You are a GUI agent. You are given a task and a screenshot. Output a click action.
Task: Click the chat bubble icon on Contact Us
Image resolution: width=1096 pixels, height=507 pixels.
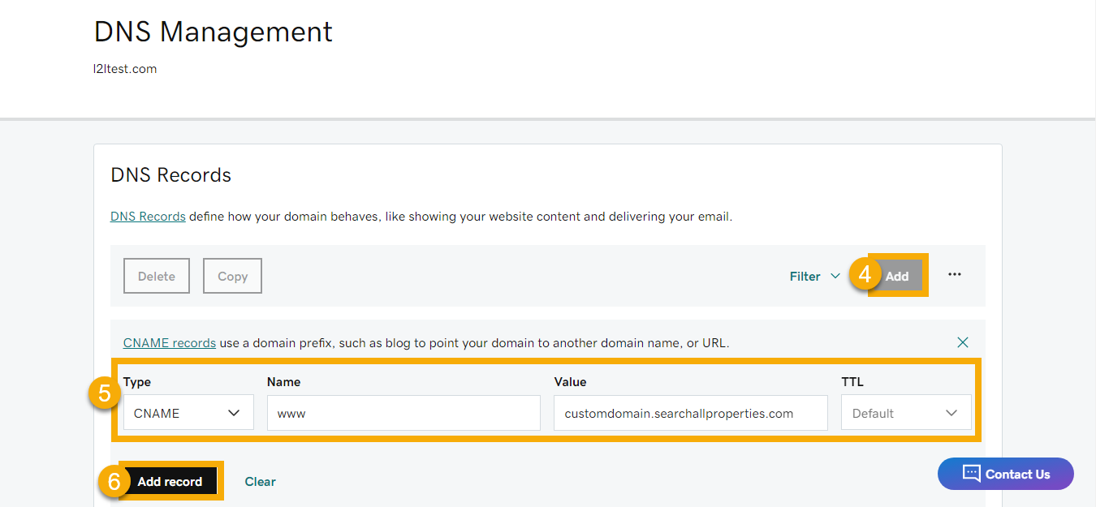tap(973, 474)
